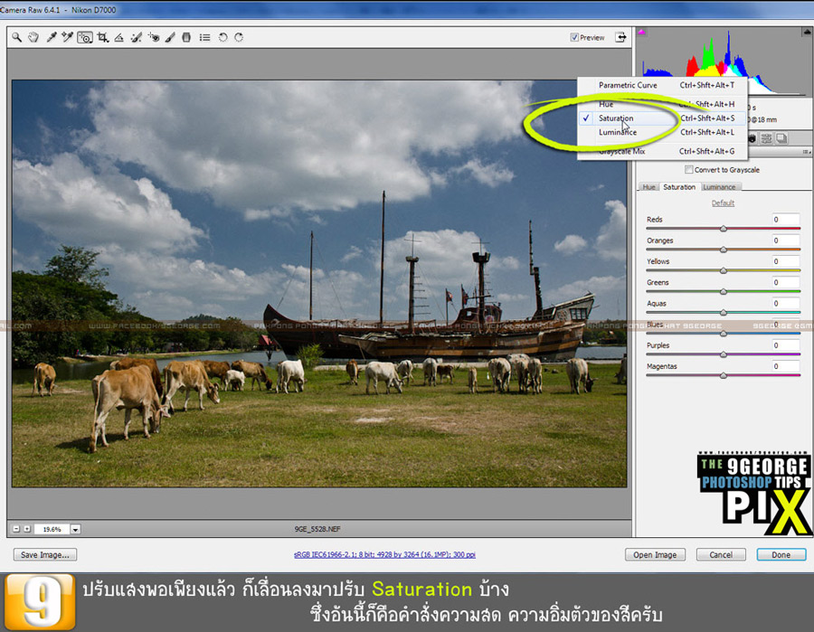
Task: Select the Hand tool
Action: [x=33, y=37]
